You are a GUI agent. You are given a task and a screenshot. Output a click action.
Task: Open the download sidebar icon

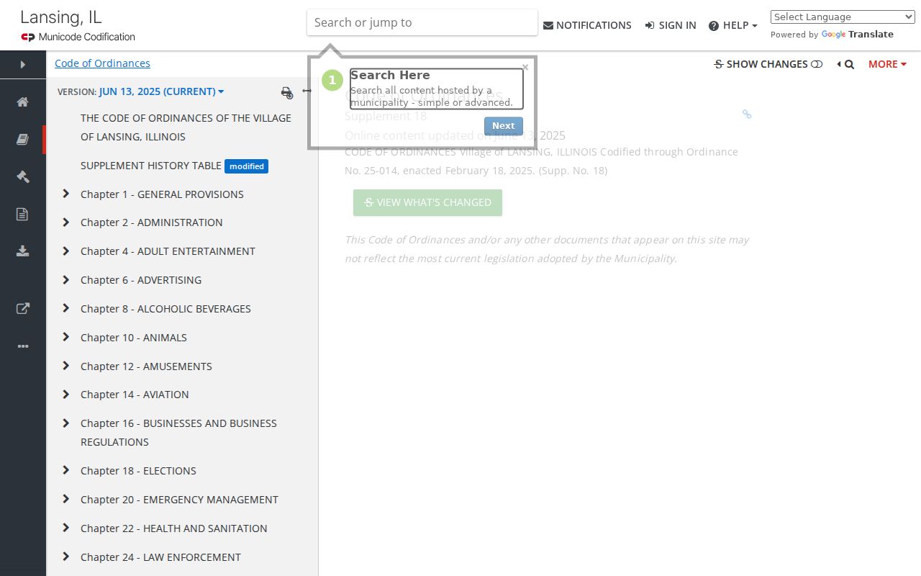point(23,251)
